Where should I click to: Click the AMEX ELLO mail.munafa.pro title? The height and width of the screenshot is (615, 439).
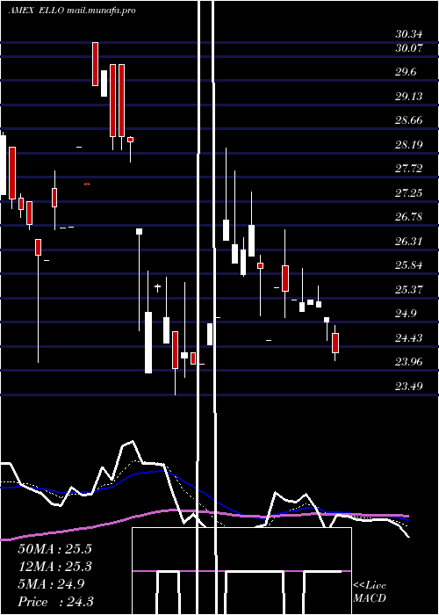[72, 11]
